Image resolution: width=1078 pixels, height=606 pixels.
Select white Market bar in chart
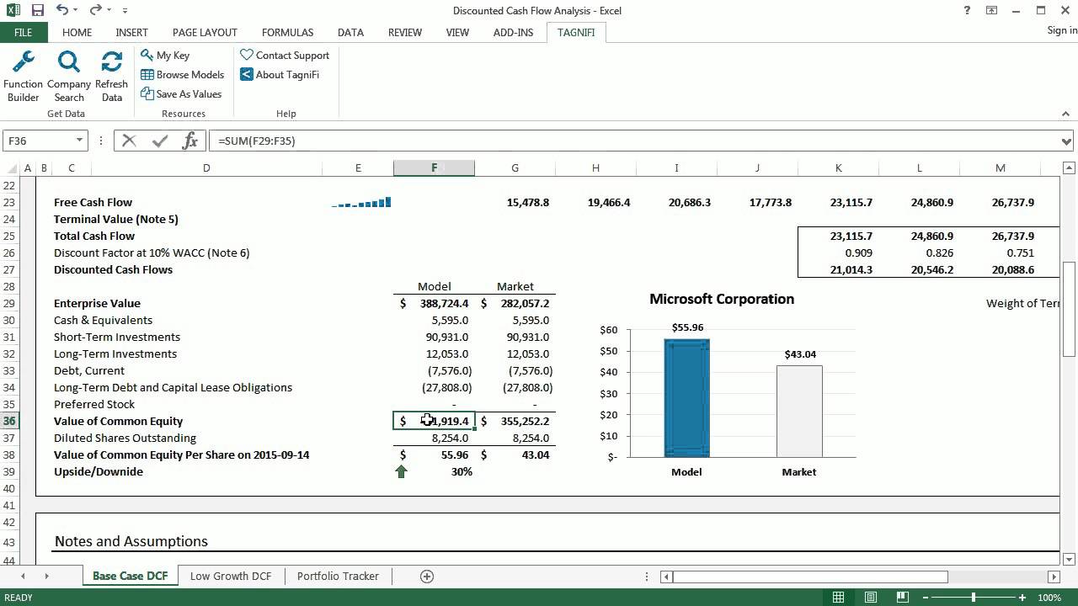click(x=799, y=412)
